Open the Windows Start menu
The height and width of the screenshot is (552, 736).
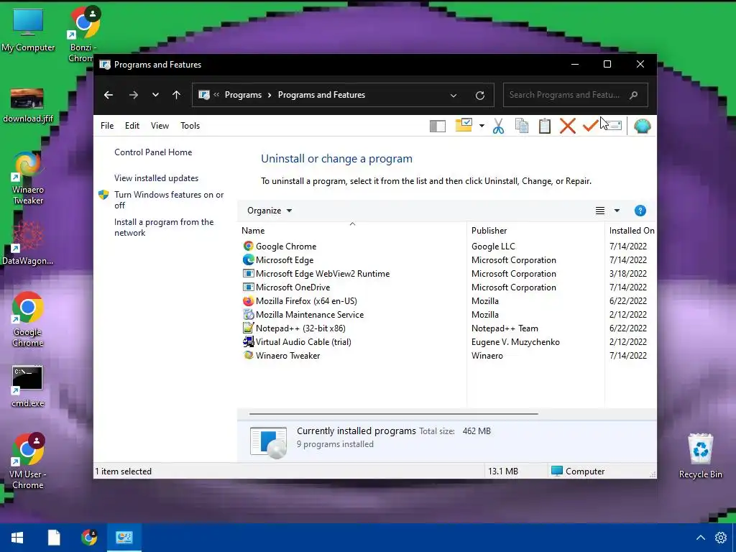coord(17,538)
